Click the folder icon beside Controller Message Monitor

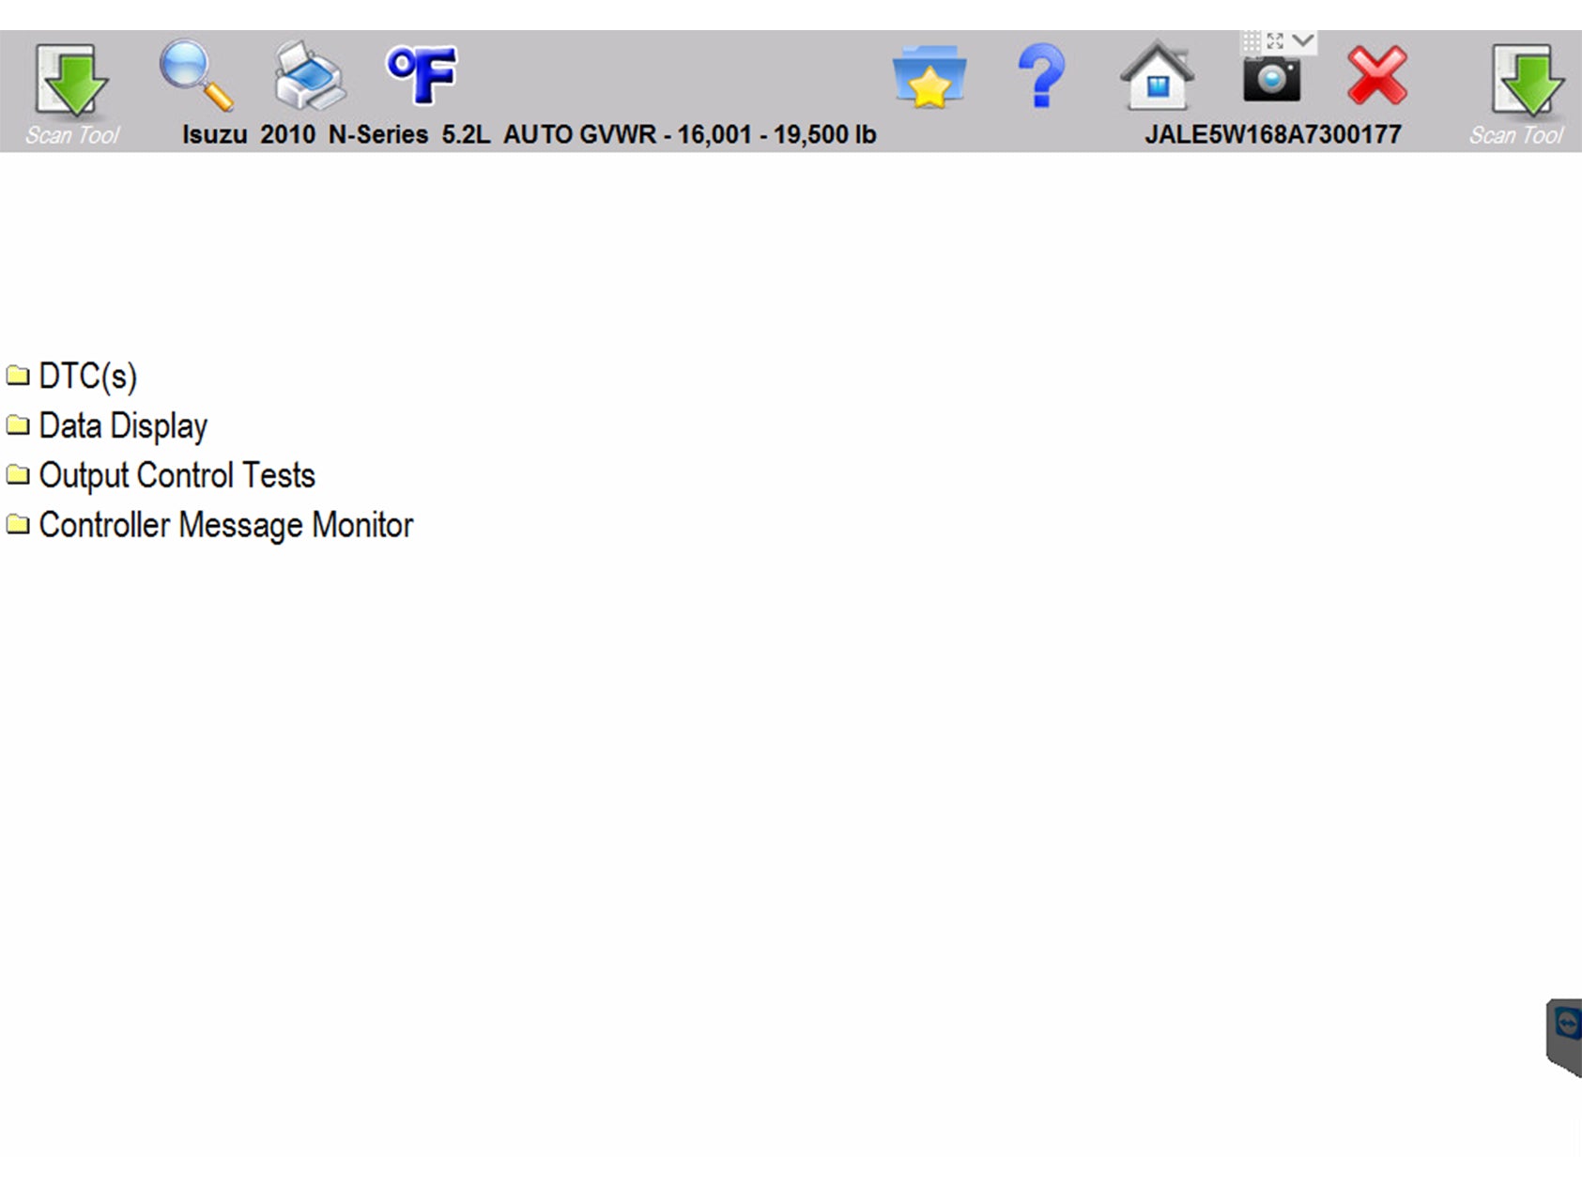18,525
